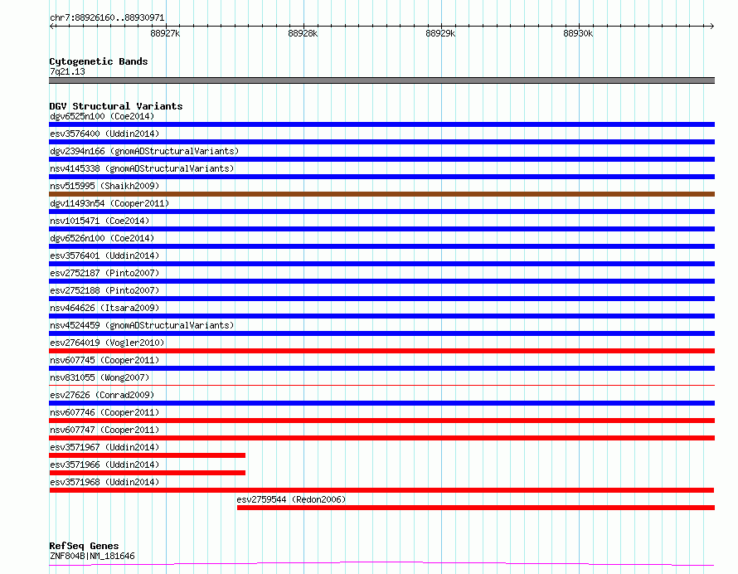This screenshot has width=738, height=574.
Task: Click the 88927k ruler tick label
Action: point(165,33)
